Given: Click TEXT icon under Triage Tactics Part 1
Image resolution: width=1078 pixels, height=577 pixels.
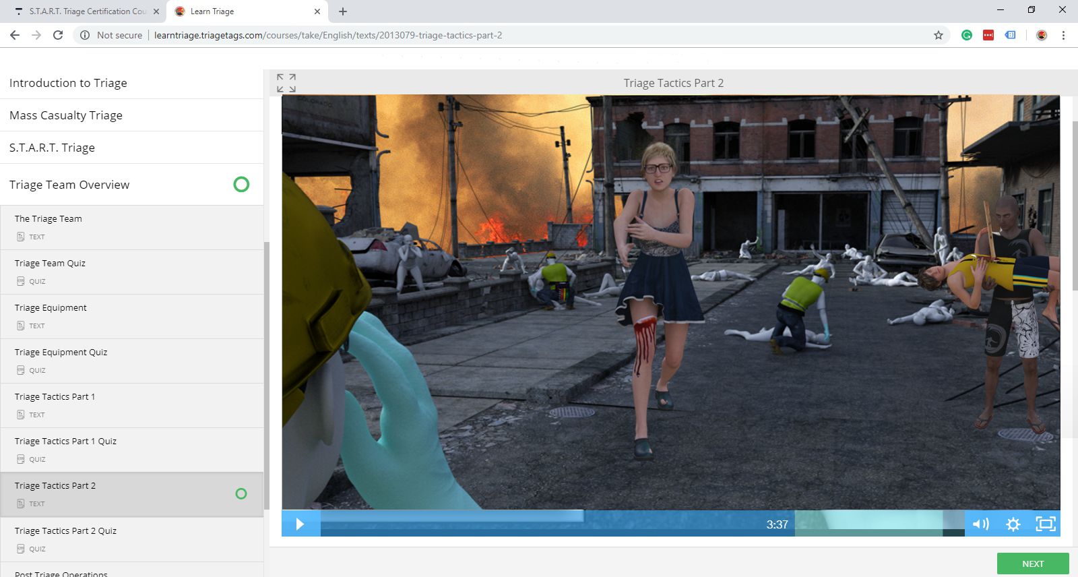Looking at the screenshot, I should (20, 415).
